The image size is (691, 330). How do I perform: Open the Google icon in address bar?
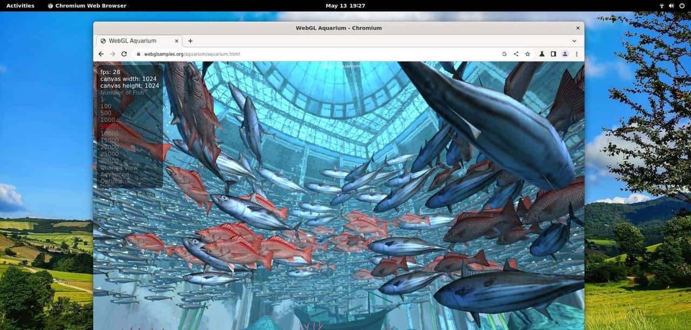point(504,54)
